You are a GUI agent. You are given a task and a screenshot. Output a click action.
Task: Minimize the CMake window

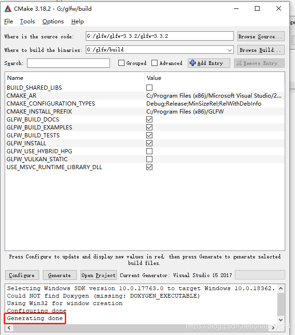[236, 8]
